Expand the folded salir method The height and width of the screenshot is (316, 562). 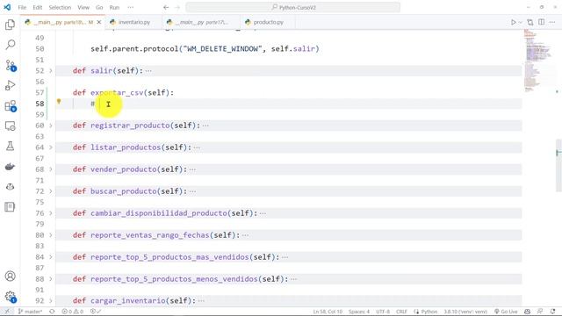[x=51, y=70]
